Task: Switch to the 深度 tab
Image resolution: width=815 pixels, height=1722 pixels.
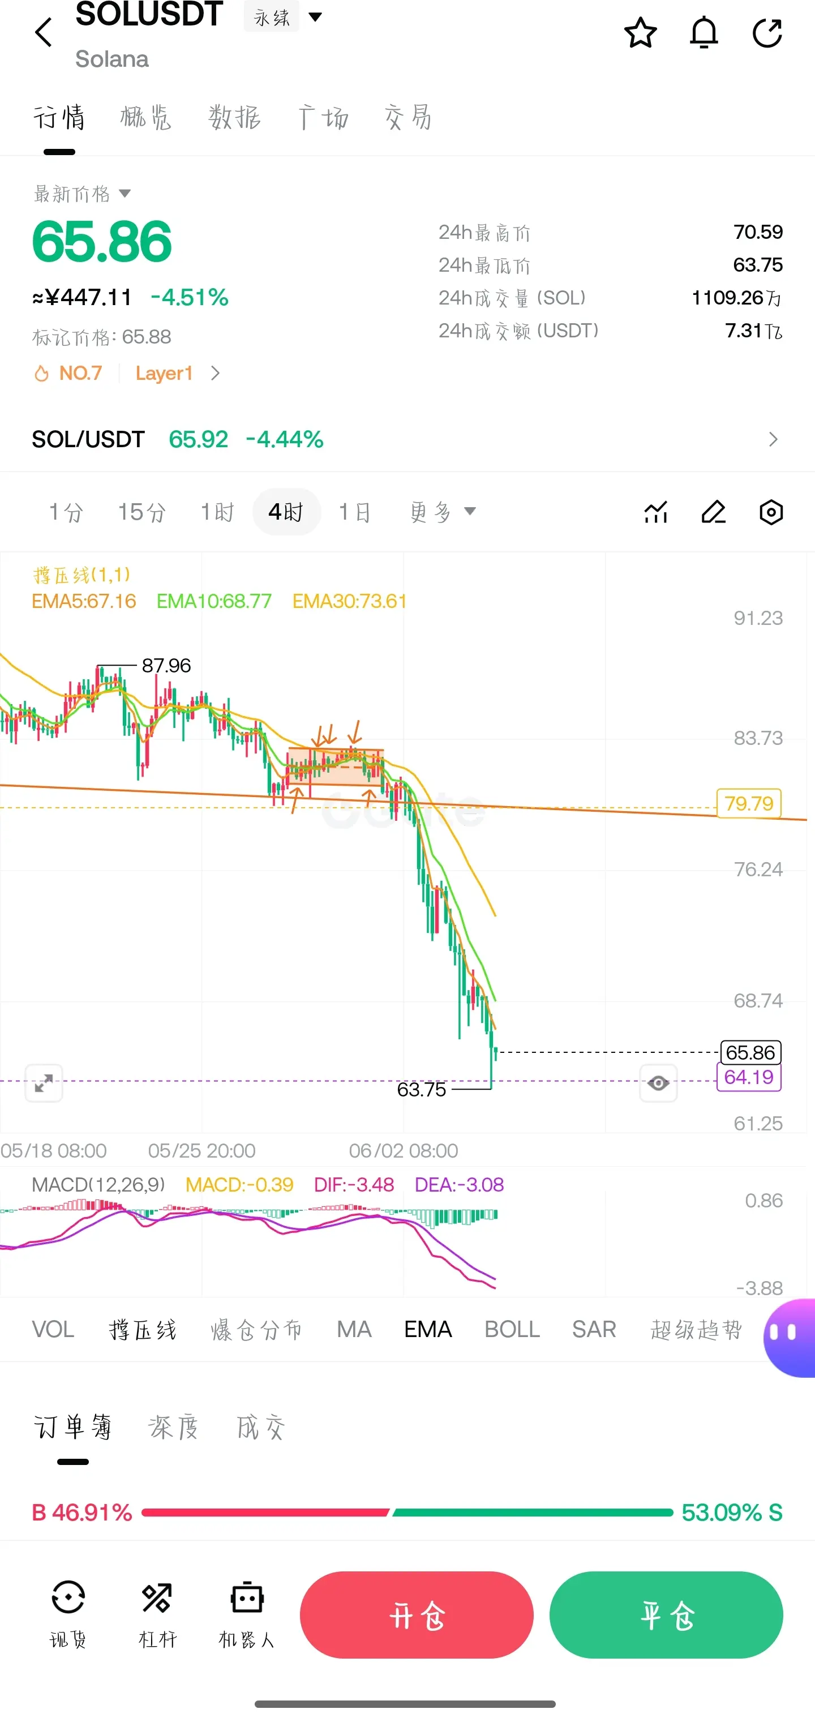Action: pyautogui.click(x=173, y=1428)
